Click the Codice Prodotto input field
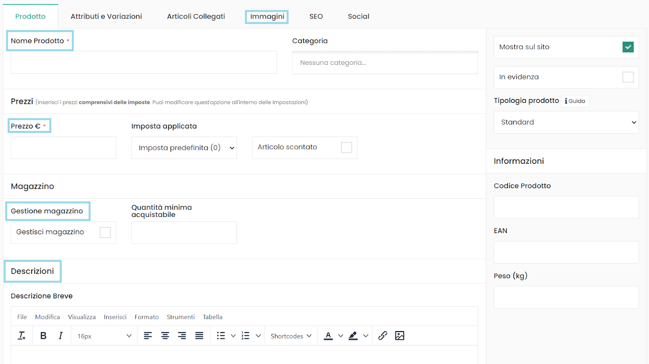The image size is (649, 364). (x=566, y=207)
